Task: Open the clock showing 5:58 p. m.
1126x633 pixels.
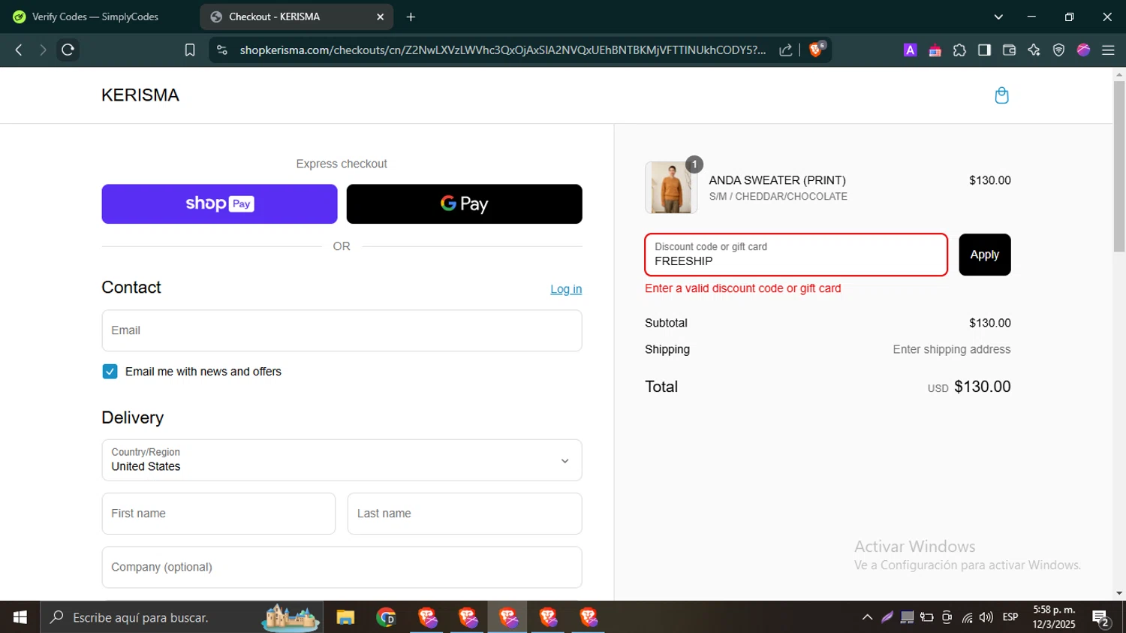Action: [x=1054, y=617]
